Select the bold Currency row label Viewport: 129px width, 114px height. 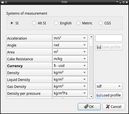[x=29, y=66]
